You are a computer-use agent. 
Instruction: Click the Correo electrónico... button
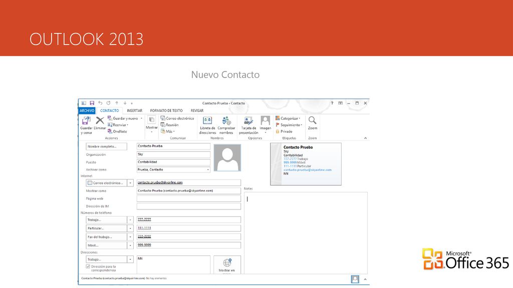click(x=106, y=183)
